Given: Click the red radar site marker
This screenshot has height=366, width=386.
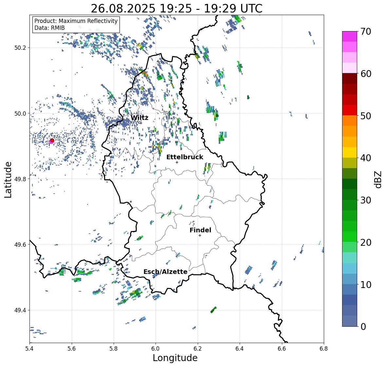Looking at the screenshot, I should point(52,140).
